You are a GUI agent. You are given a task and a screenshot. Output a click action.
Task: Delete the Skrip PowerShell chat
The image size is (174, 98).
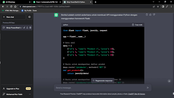[30, 28]
